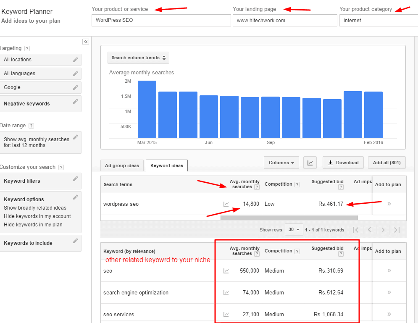Add seo keyword to plan
This screenshot has height=323, width=418.
pyautogui.click(x=389, y=270)
